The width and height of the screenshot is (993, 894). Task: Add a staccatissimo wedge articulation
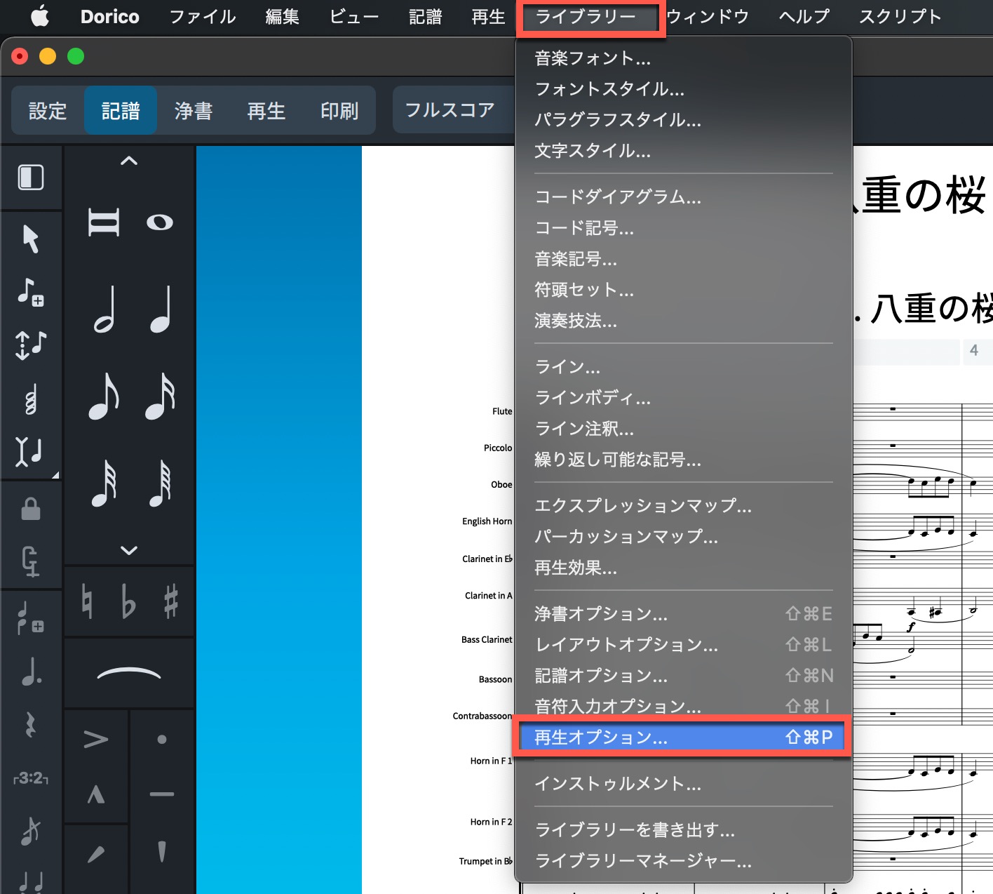click(x=162, y=851)
